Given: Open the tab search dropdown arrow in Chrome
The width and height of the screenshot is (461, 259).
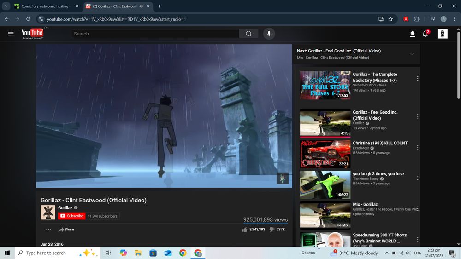Looking at the screenshot, I should (x=6, y=6).
